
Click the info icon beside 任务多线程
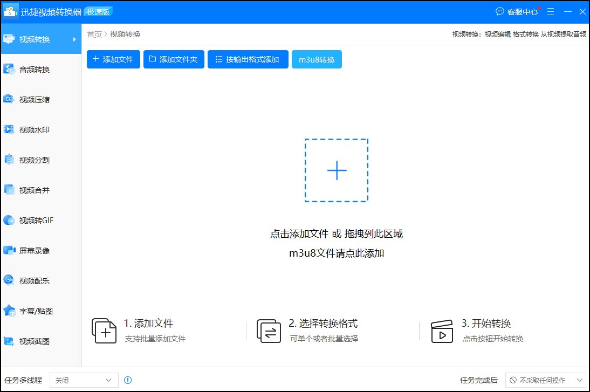click(x=128, y=380)
